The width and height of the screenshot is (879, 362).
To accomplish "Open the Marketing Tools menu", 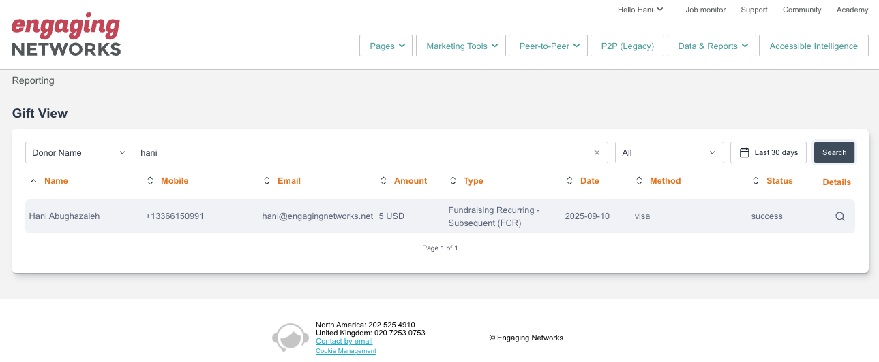I will (461, 46).
